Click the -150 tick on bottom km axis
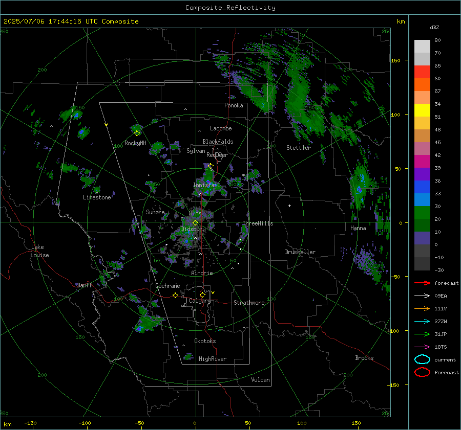The width and height of the screenshot is (461, 430). pyautogui.click(x=30, y=423)
